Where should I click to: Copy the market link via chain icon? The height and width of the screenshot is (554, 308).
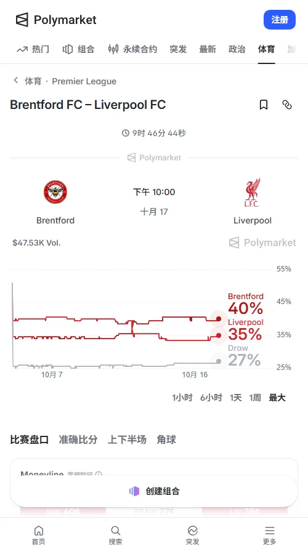point(287,105)
